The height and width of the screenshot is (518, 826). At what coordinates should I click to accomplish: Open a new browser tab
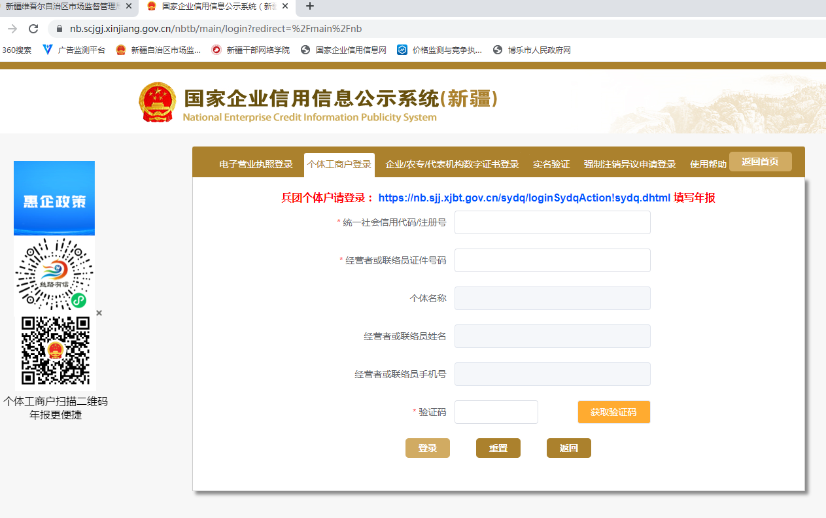[x=310, y=7]
